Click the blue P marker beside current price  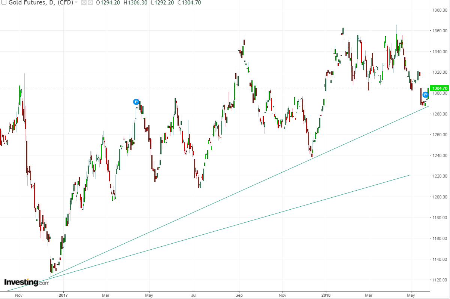click(x=426, y=95)
